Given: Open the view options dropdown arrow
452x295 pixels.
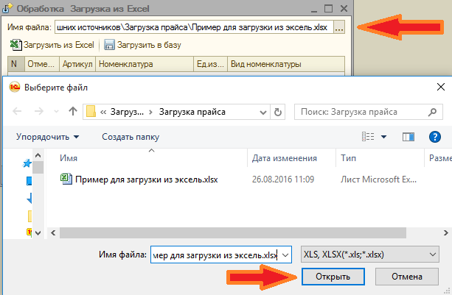Looking at the screenshot, I should tap(383, 137).
